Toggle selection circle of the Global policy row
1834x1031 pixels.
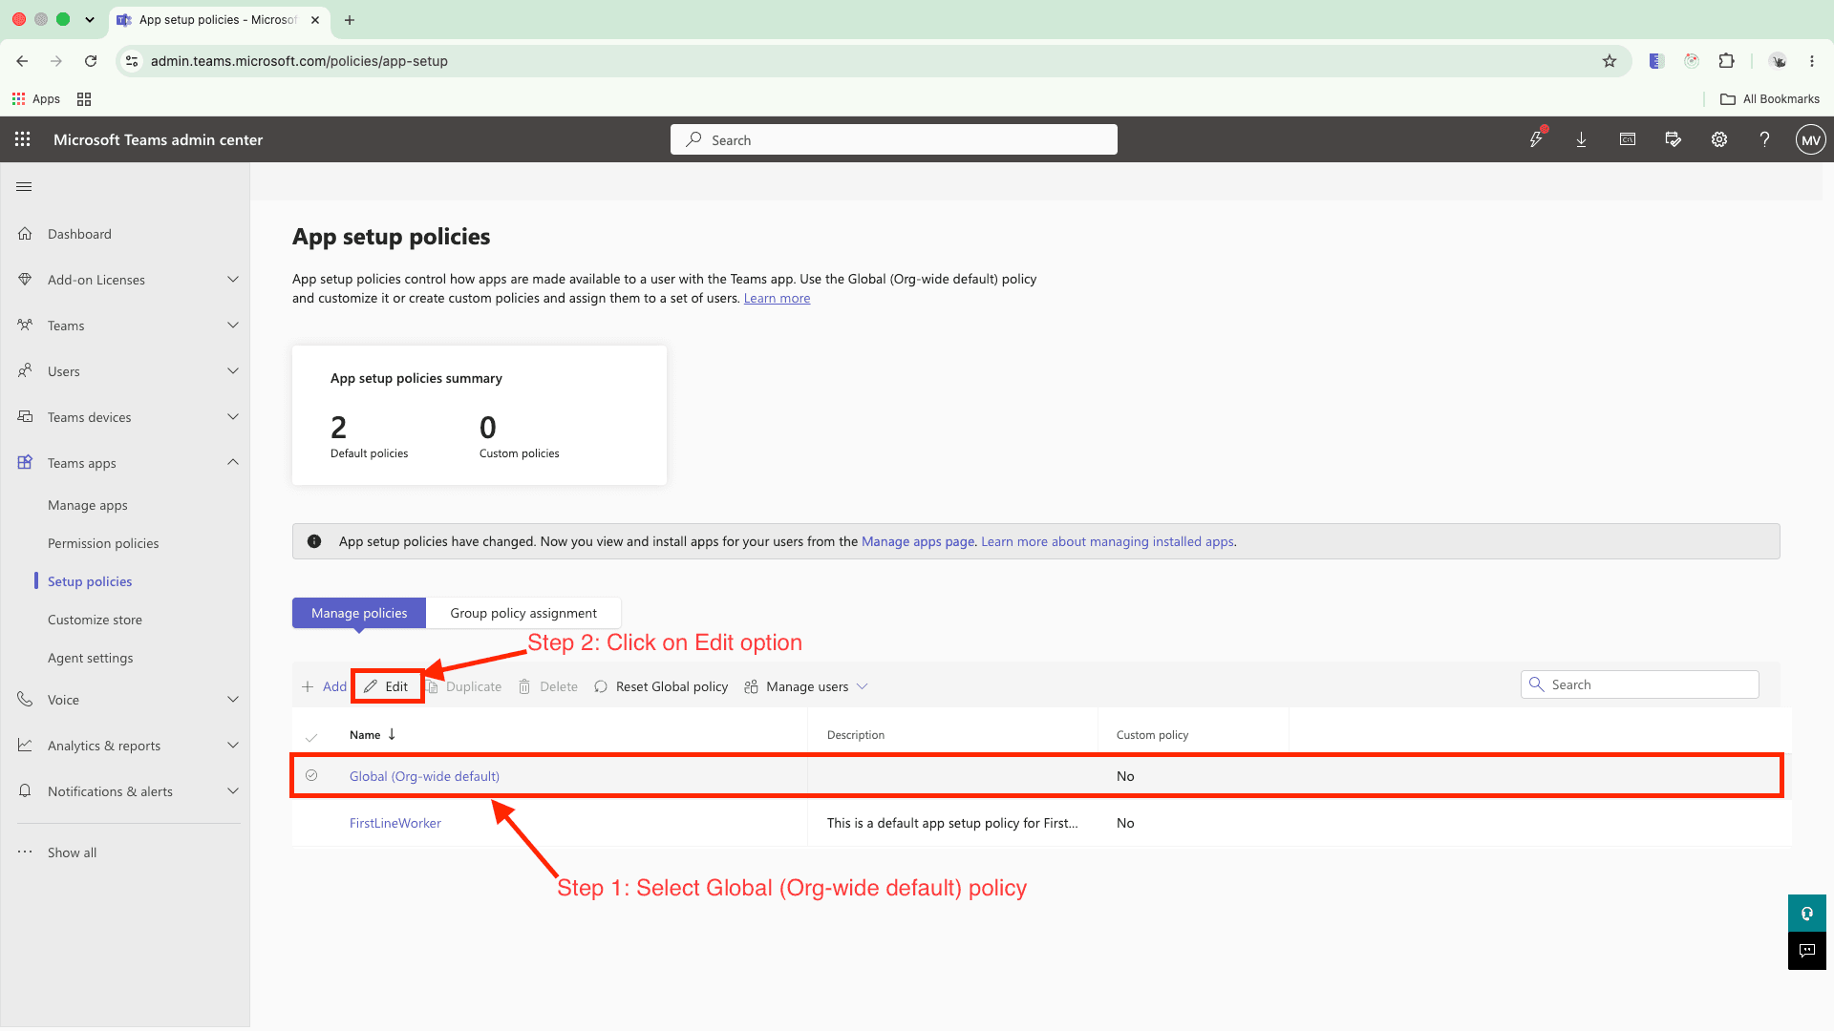[x=311, y=776]
